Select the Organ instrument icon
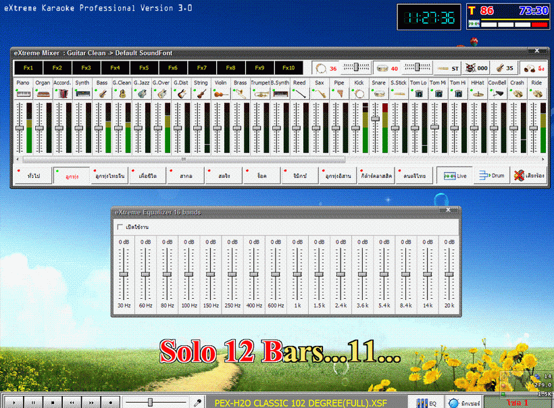554x408 pixels. coord(43,94)
